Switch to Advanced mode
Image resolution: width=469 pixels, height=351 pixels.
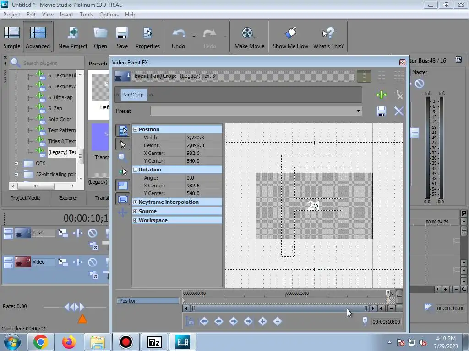click(38, 37)
